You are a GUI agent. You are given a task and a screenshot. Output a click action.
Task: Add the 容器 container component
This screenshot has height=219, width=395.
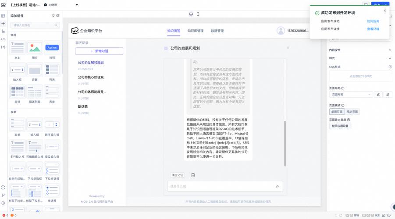pyautogui.click(x=35, y=72)
